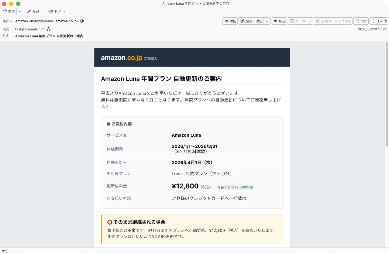Click the 受信 (Get Messages) button

pos(9,12)
